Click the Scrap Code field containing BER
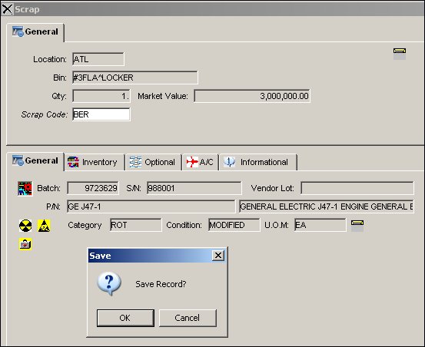The width and height of the screenshot is (425, 347). coord(101,114)
